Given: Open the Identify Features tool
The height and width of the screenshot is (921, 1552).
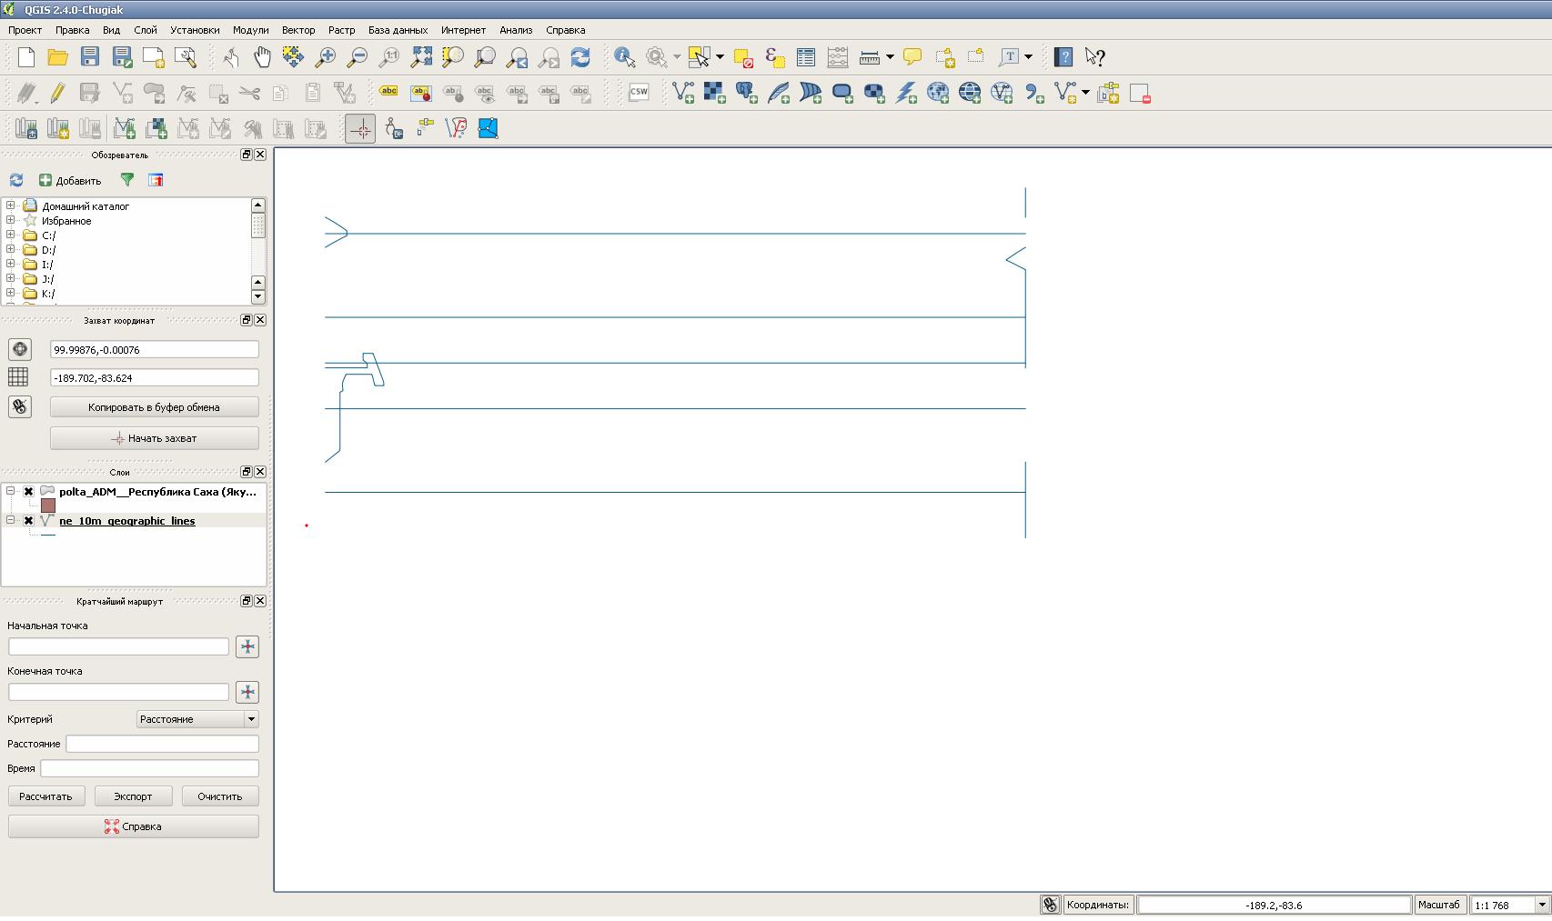Looking at the screenshot, I should 624,57.
